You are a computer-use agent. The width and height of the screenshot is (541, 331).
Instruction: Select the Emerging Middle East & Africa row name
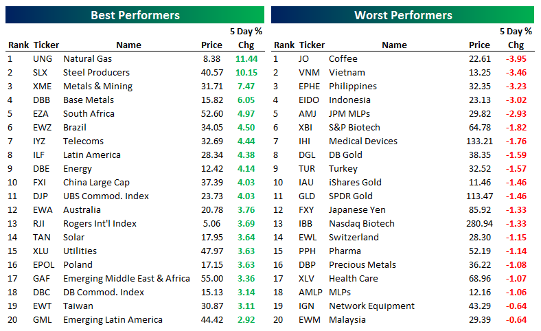[x=126, y=279]
